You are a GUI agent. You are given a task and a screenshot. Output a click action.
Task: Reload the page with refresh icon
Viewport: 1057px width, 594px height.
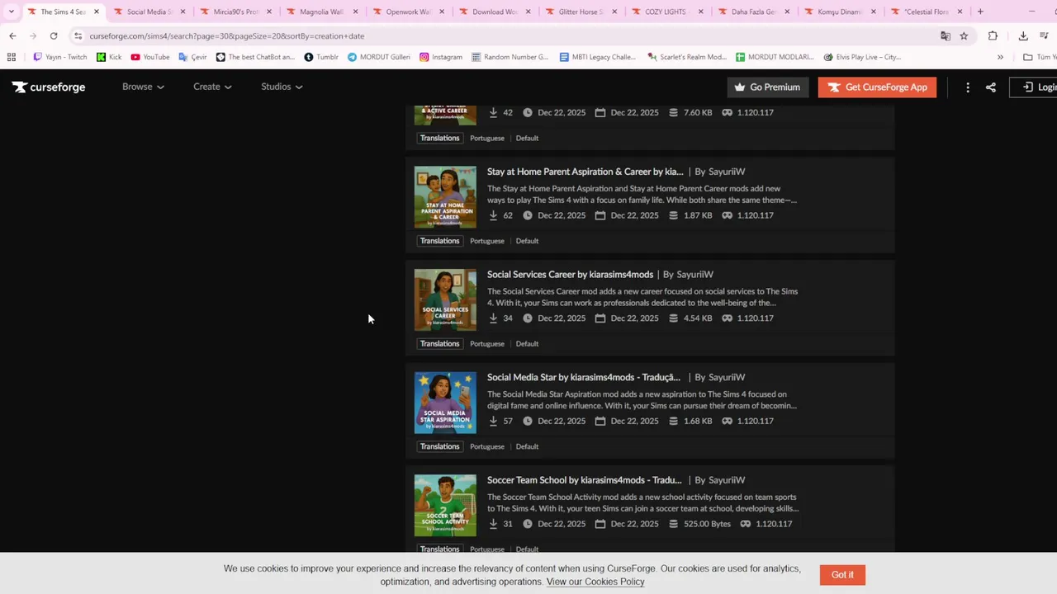[54, 36]
